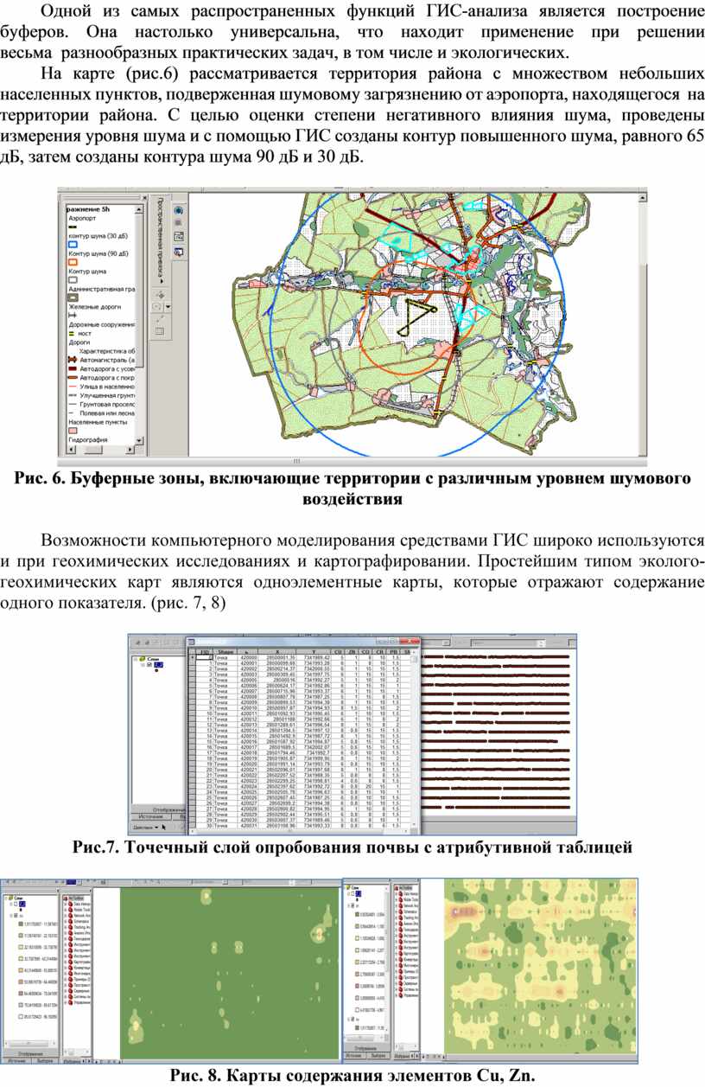705x1087 pixels.
Task: Open Выборка tab in the Zn map window
Action: pyautogui.click(x=378, y=1055)
